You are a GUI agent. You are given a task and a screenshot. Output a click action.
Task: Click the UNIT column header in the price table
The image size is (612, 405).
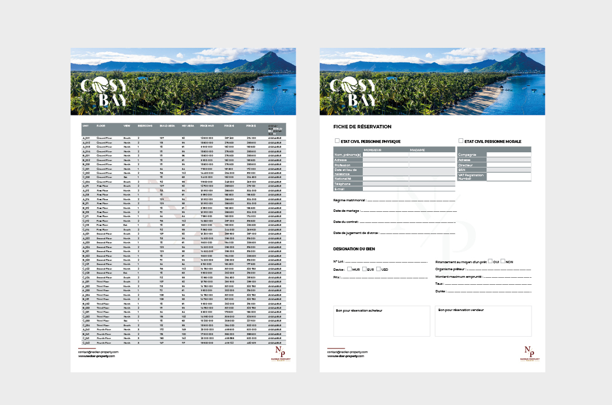click(x=86, y=125)
